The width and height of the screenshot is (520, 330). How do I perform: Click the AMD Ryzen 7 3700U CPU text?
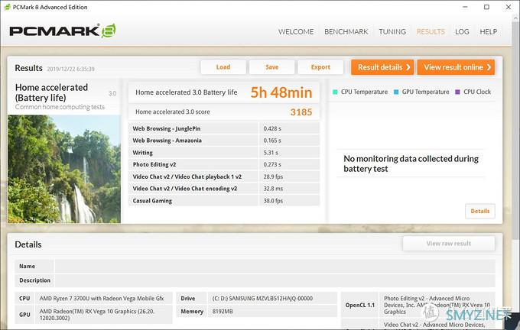pyautogui.click(x=102, y=298)
